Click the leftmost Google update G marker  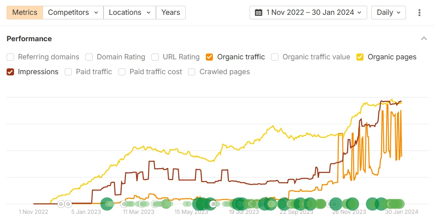click(61, 204)
